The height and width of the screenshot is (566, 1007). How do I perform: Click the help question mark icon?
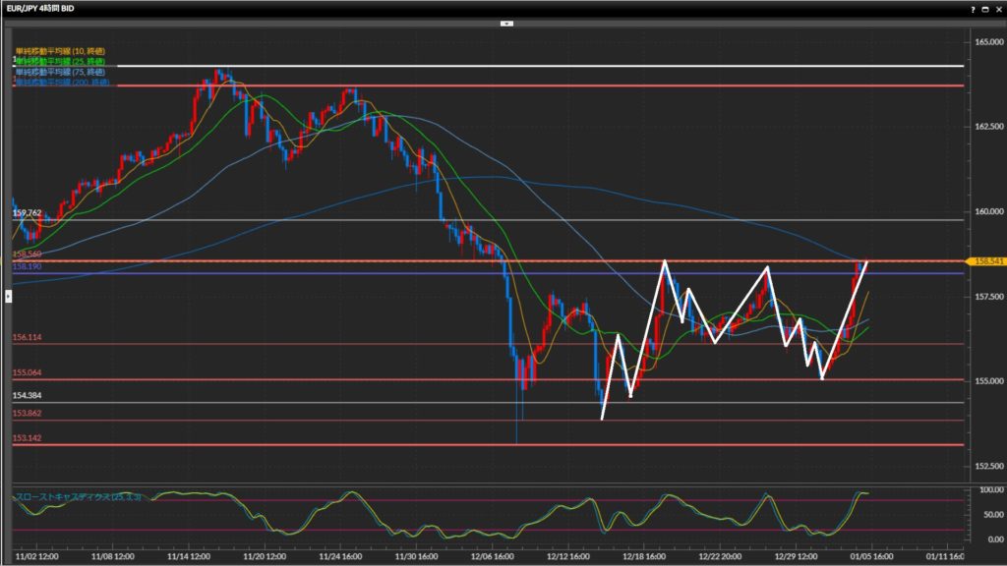[974, 8]
